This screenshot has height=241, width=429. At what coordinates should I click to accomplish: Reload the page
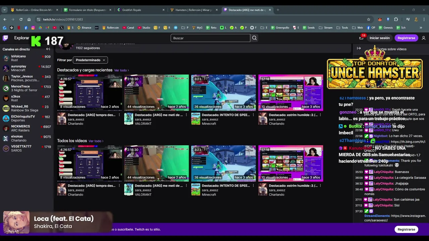(x=21, y=19)
